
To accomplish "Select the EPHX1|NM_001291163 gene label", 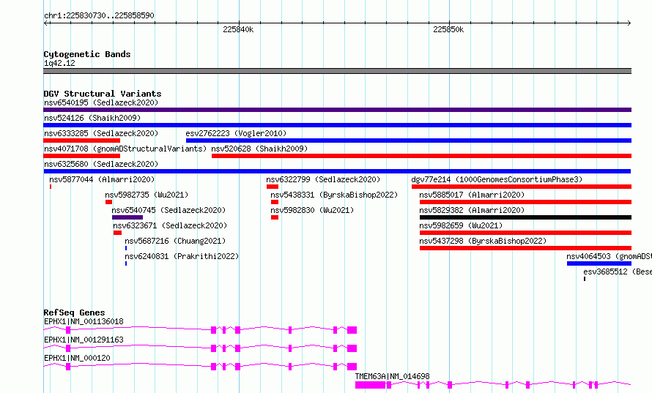I will 84,340.
